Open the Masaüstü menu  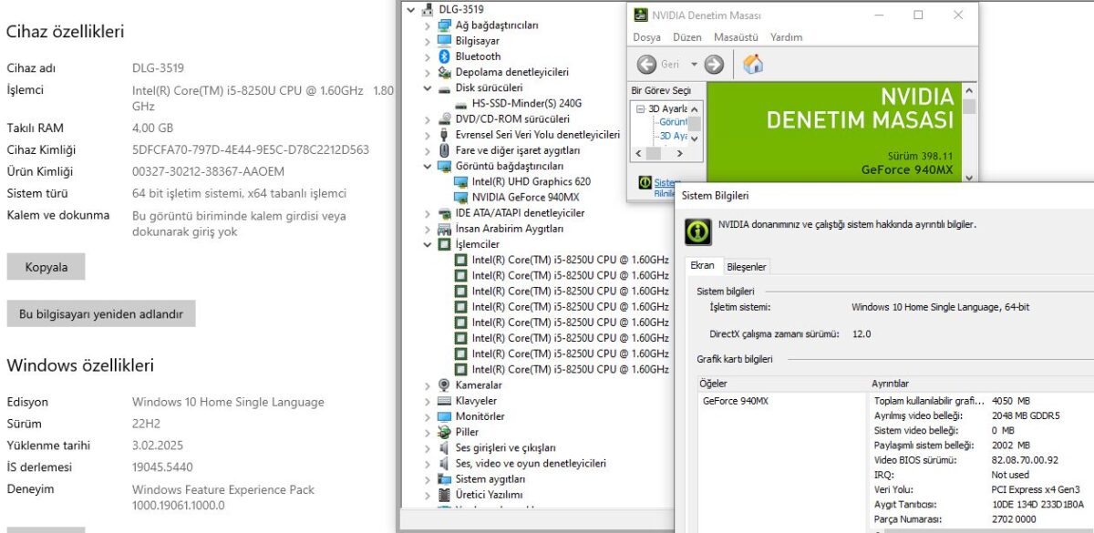click(x=736, y=37)
